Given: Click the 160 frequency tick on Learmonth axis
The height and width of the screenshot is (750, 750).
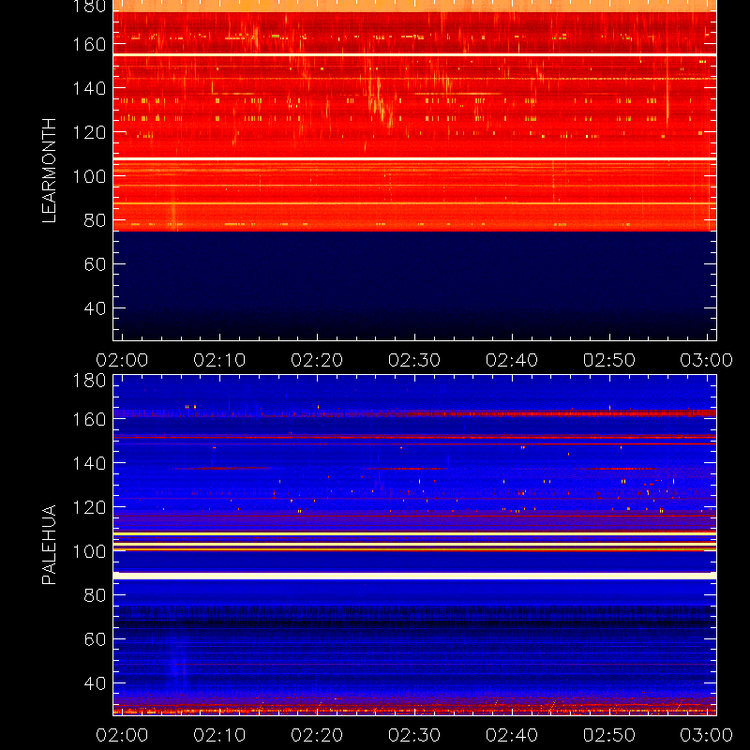Looking at the screenshot, I should tap(89, 44).
